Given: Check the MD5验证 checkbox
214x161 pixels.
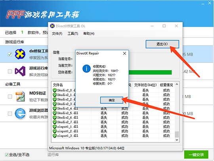Looking at the screenshot, I should coord(10,97).
